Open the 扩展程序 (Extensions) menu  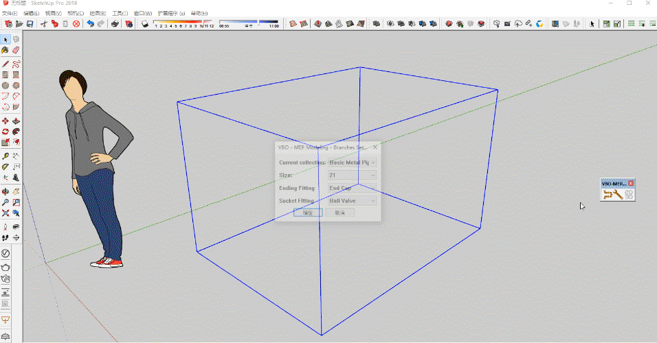click(x=171, y=13)
